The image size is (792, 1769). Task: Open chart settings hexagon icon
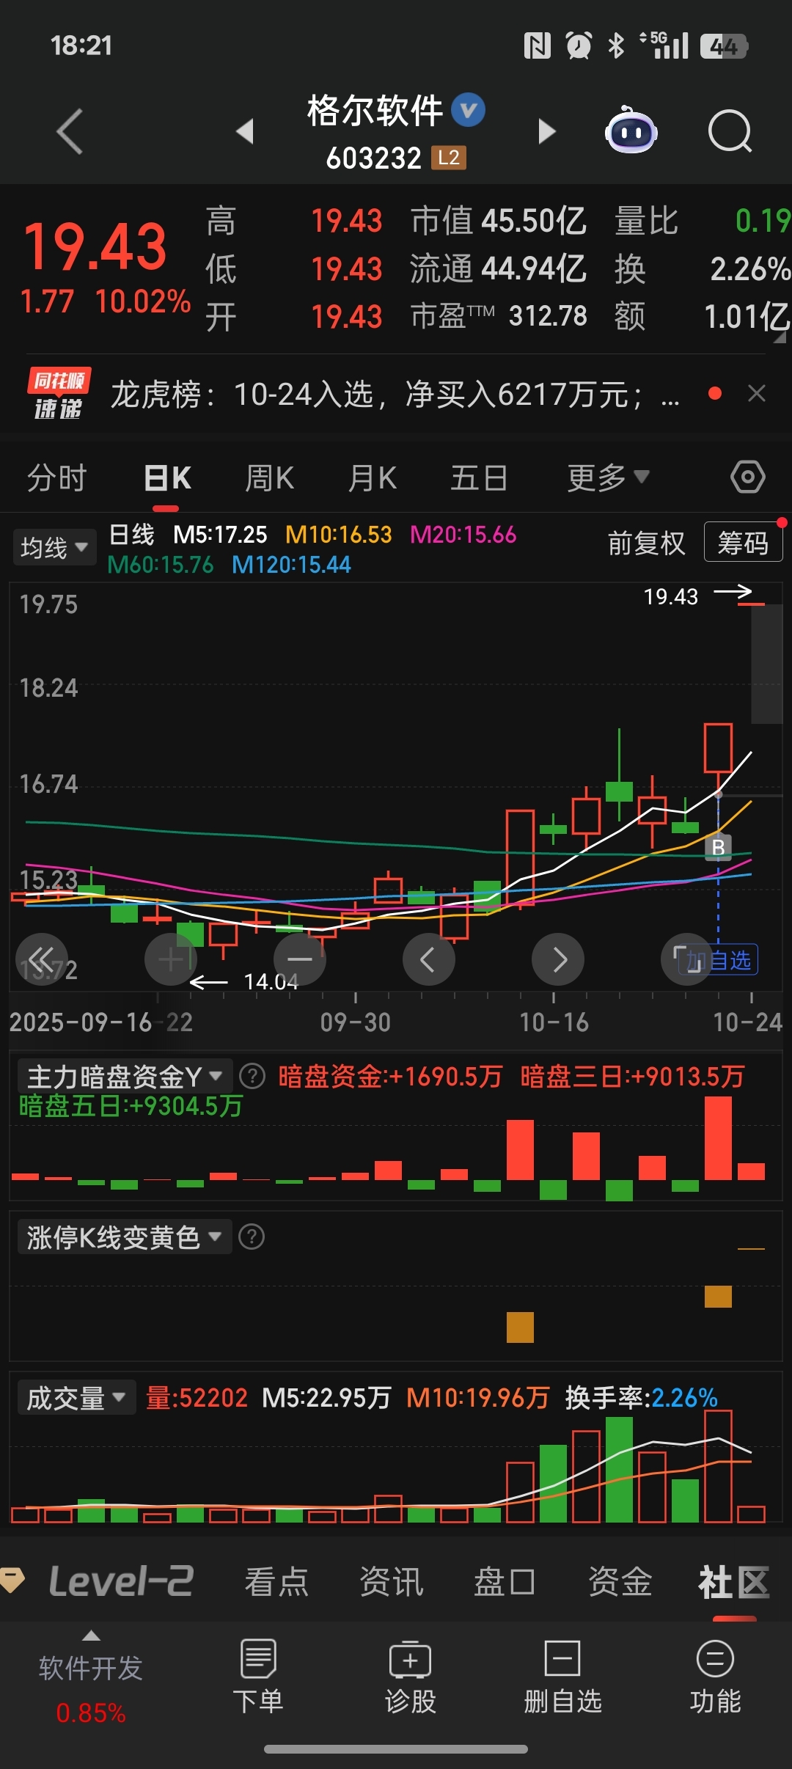(x=747, y=477)
